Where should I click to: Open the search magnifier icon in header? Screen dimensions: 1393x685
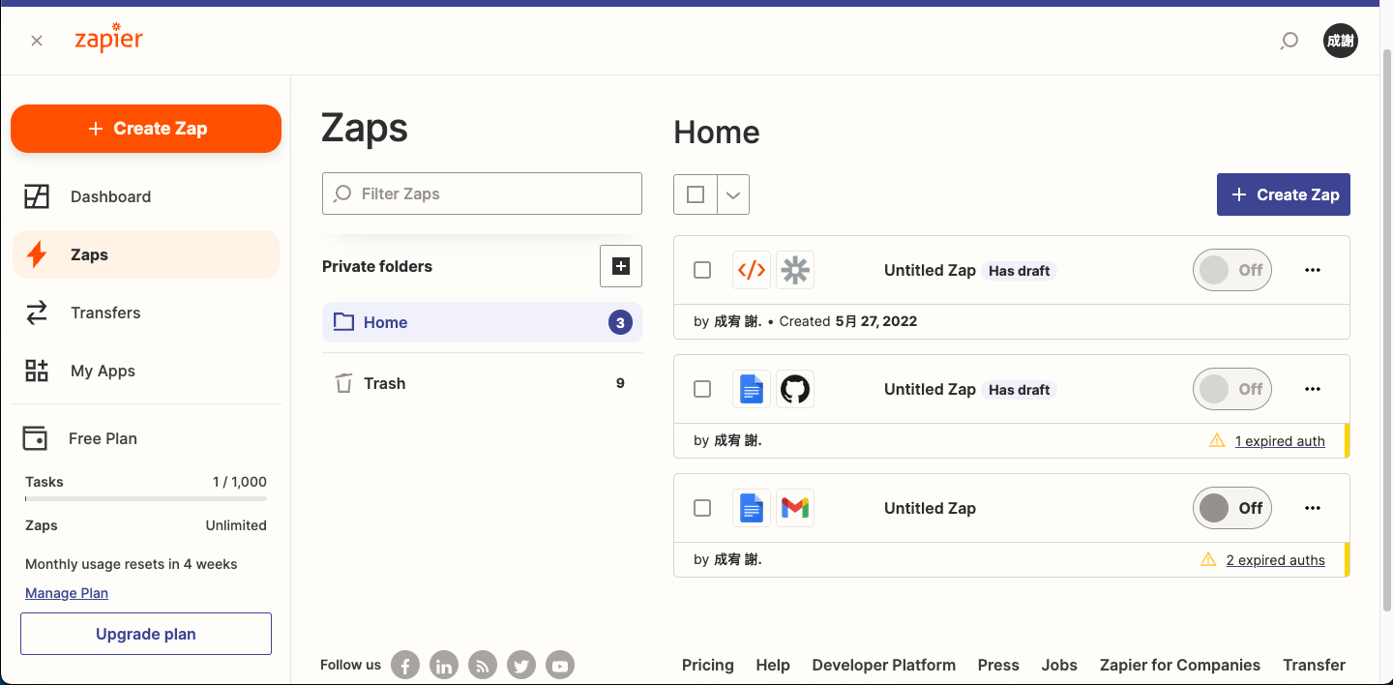1289,41
